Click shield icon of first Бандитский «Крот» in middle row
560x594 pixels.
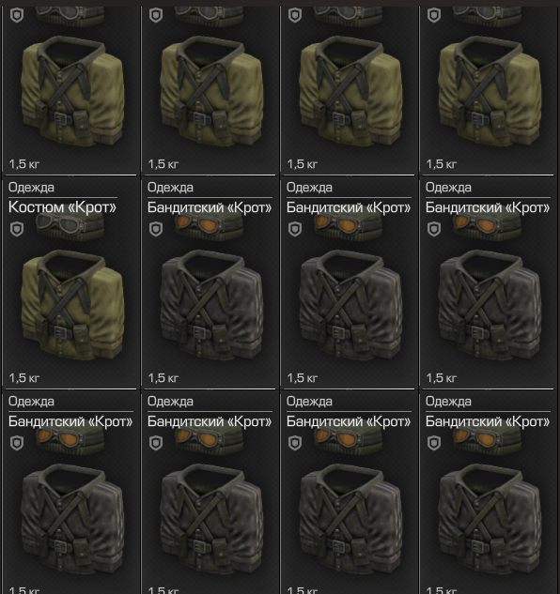point(156,229)
